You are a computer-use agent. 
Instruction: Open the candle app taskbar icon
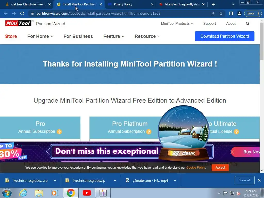tap(103, 193)
